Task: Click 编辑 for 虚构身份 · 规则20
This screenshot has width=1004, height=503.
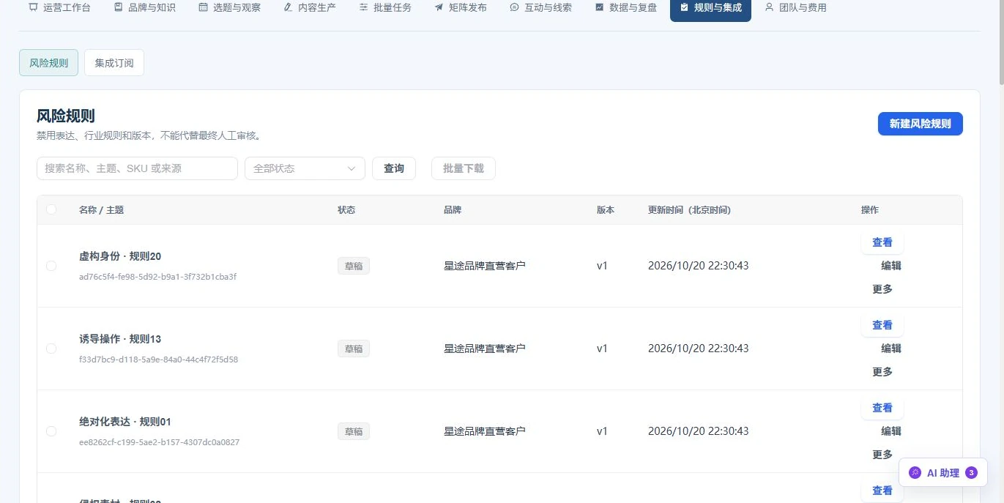Action: click(x=891, y=266)
